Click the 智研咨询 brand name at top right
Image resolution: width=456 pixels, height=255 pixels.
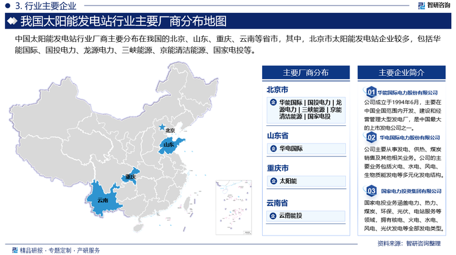tap(438, 5)
